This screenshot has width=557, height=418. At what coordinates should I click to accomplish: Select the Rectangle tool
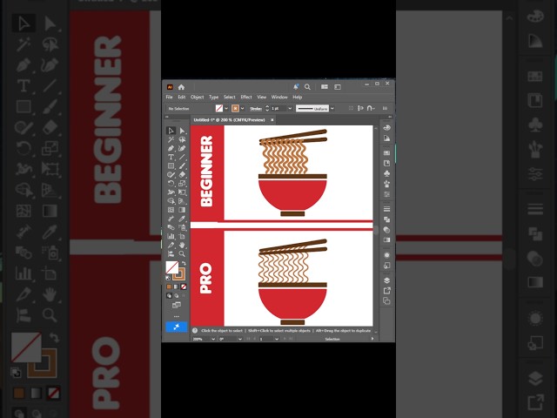click(x=171, y=165)
